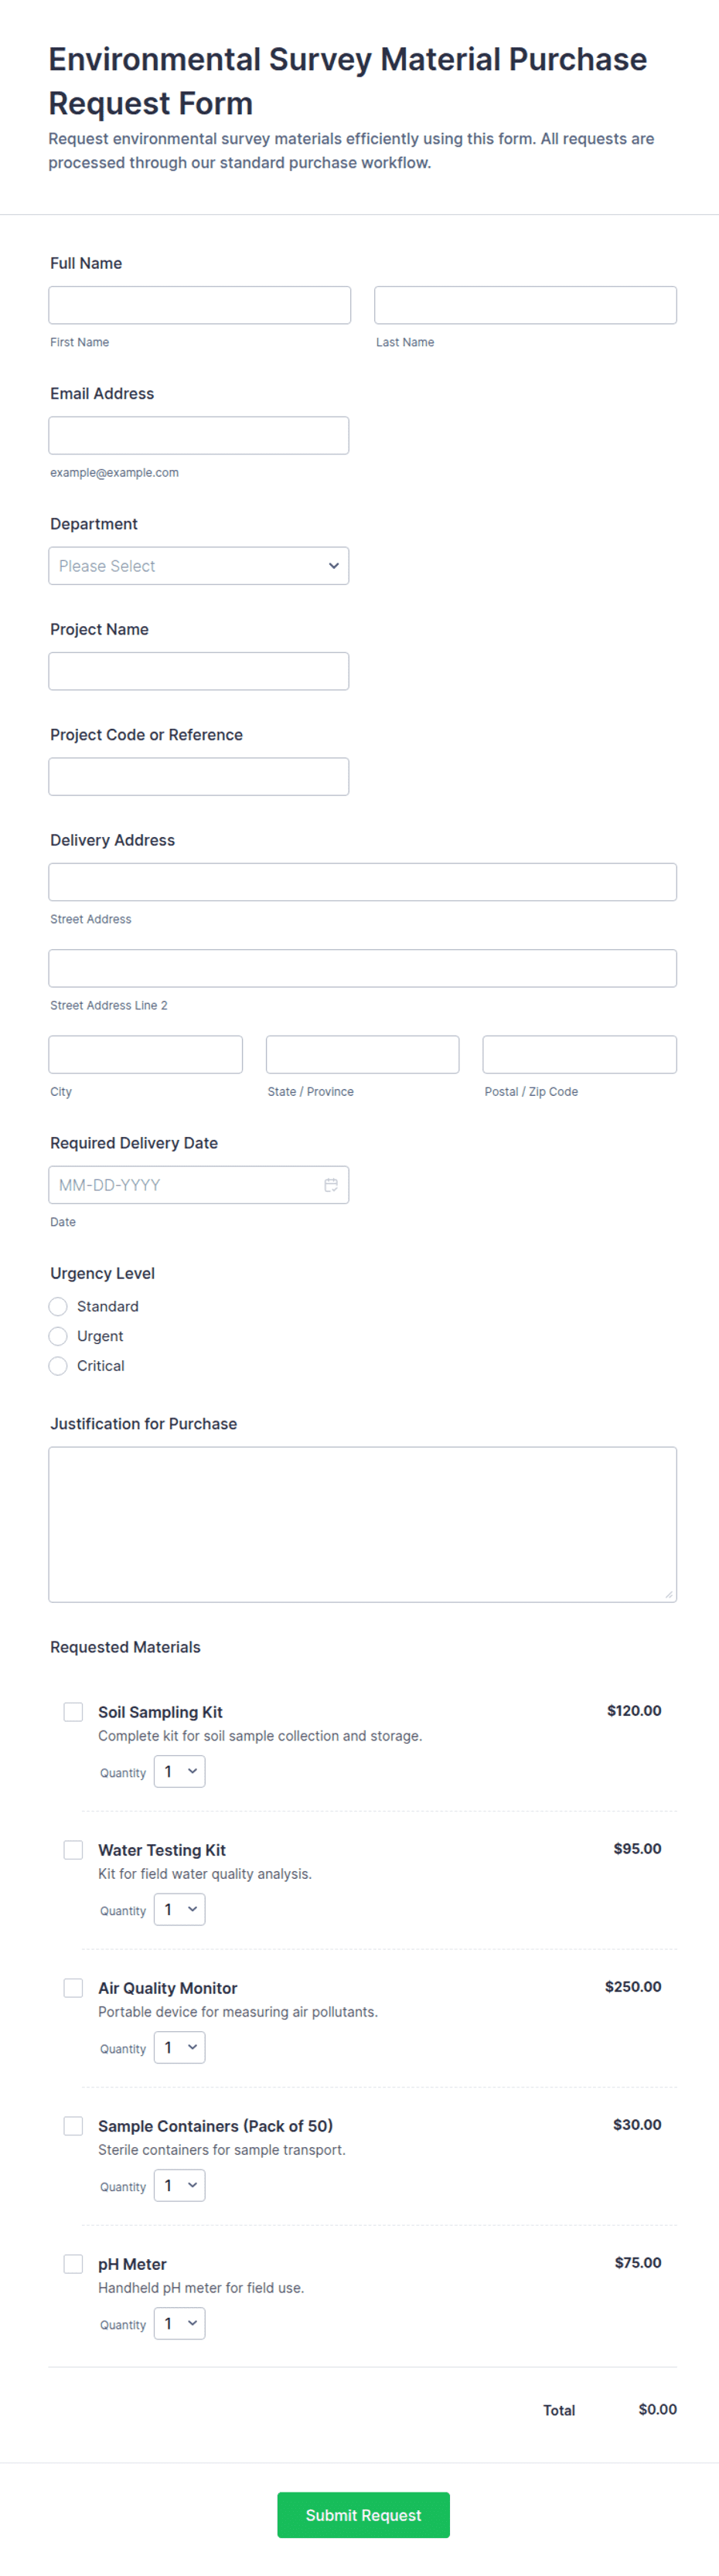
Task: Click into the Email Address field
Action: (199, 436)
